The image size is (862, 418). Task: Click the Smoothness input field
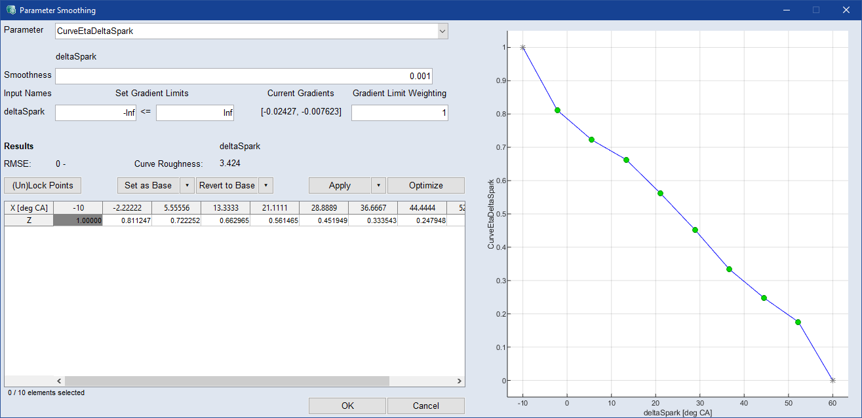pos(243,76)
